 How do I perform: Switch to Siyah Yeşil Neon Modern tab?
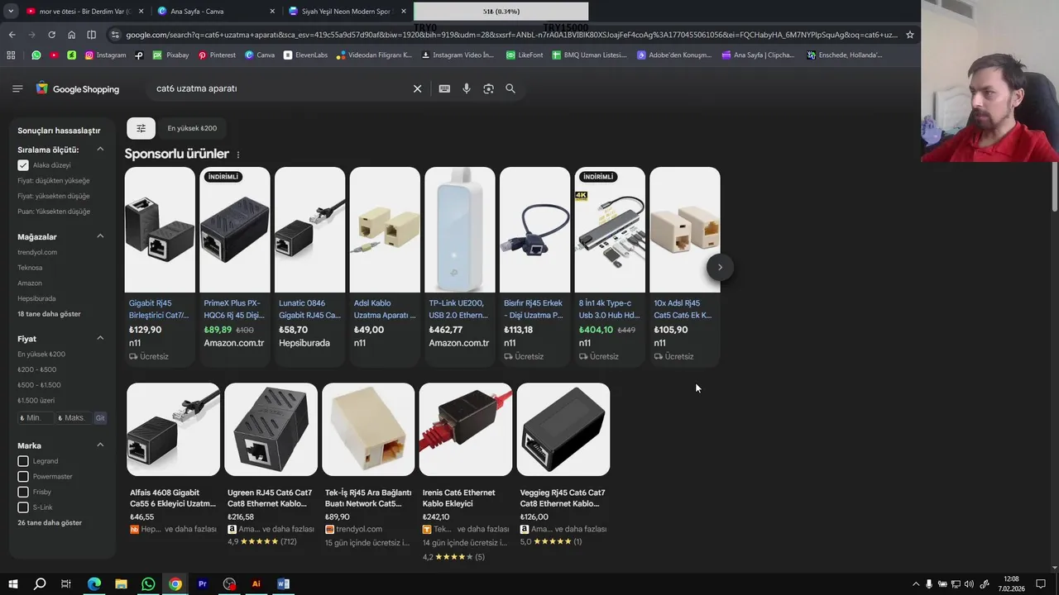pyautogui.click(x=346, y=12)
